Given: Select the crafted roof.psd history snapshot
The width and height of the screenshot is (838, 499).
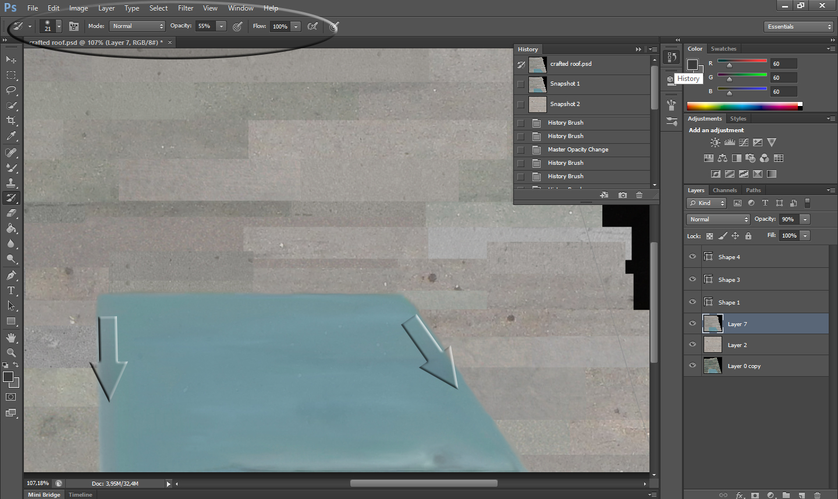Looking at the screenshot, I should [x=582, y=64].
